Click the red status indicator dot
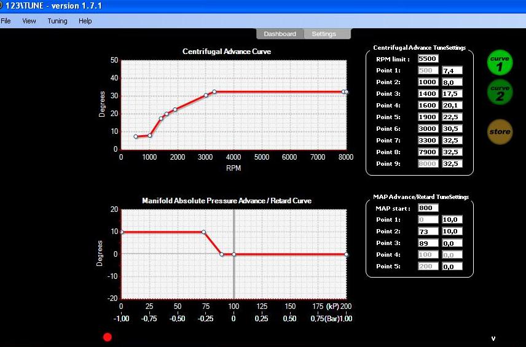Image resolution: width=526 pixels, height=347 pixels. pyautogui.click(x=108, y=337)
